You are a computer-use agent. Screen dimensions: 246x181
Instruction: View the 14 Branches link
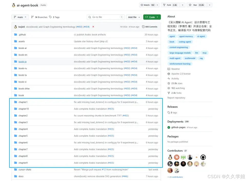39,17
